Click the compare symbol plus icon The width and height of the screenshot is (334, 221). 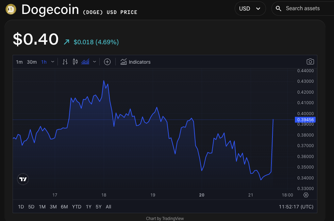coord(107,62)
